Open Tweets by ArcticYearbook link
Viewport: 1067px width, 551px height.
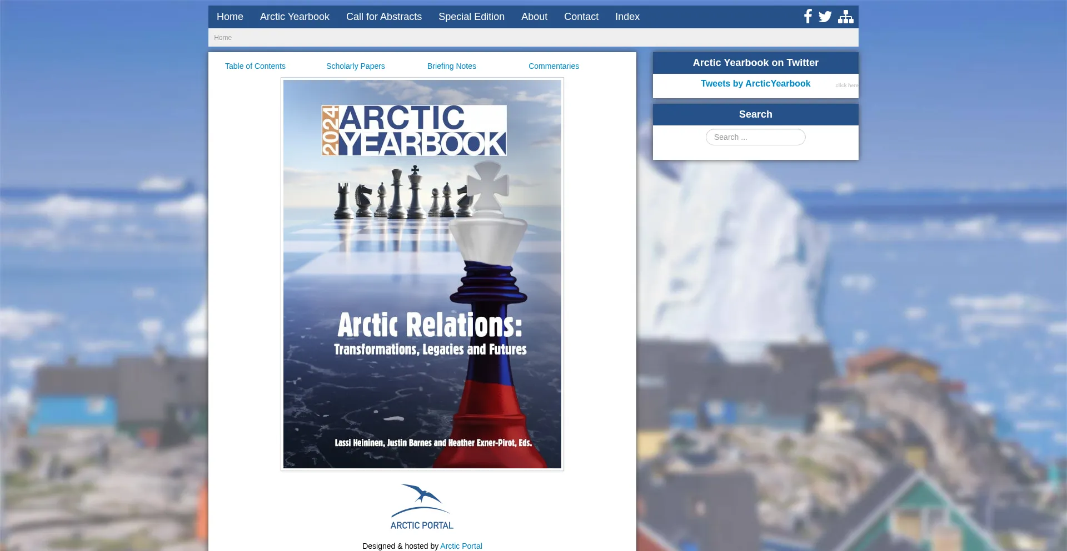(755, 83)
